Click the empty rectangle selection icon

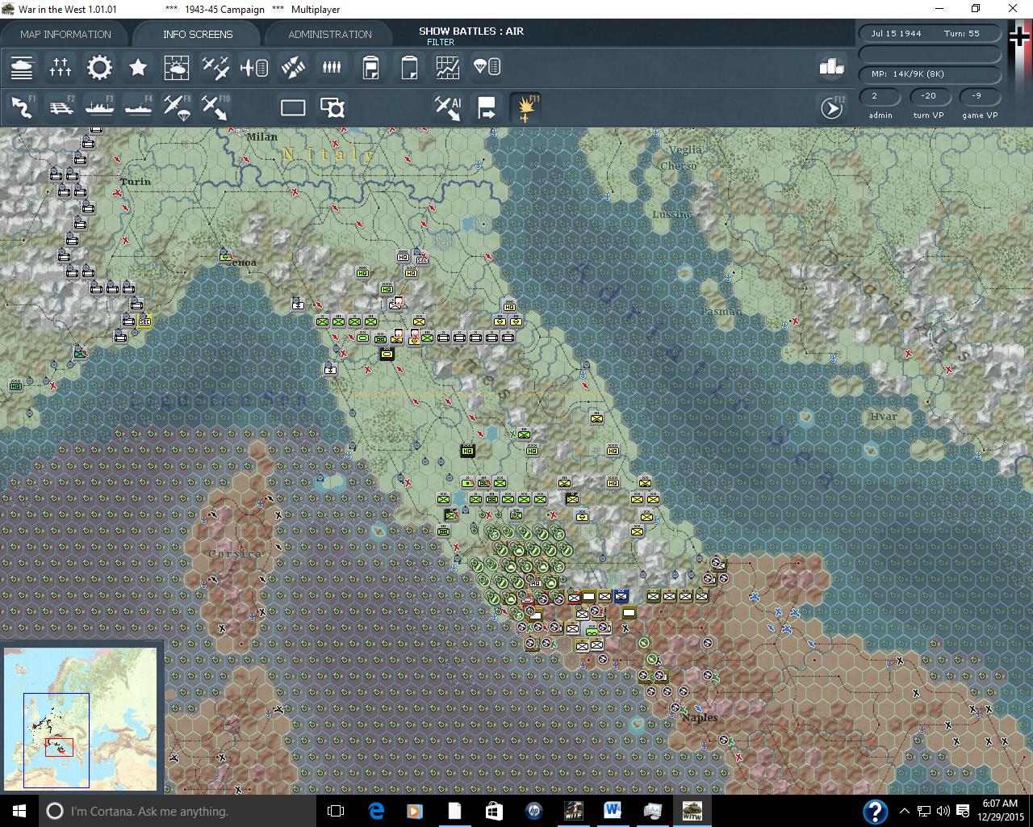point(293,107)
